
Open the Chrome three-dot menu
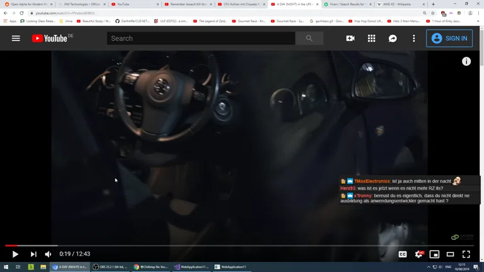pos(478,13)
